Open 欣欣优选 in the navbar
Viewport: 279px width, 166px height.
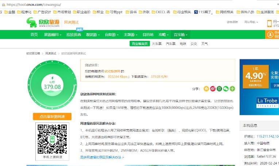pos(74,35)
